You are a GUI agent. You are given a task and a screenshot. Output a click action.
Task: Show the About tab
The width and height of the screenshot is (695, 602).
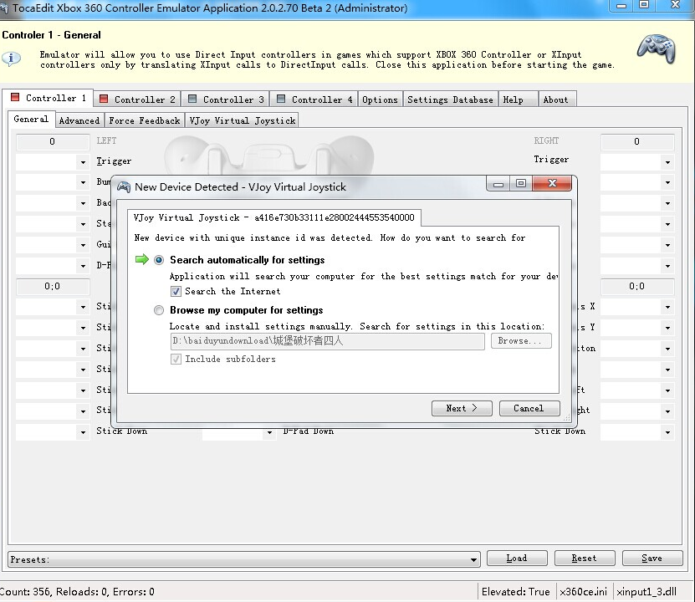pyautogui.click(x=557, y=99)
